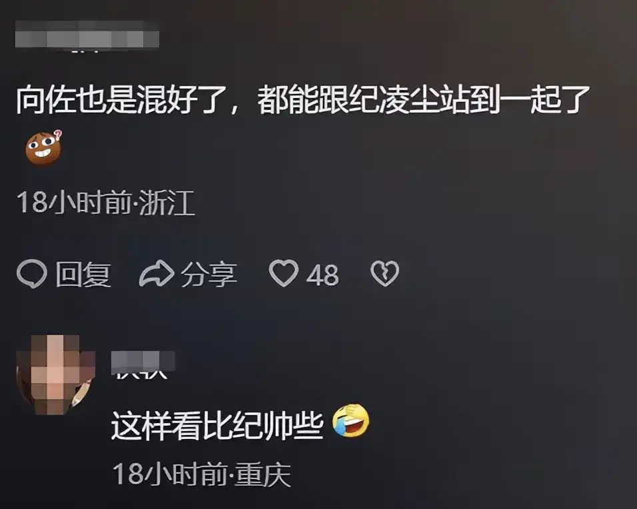Click the 重庆 location label

263,474
